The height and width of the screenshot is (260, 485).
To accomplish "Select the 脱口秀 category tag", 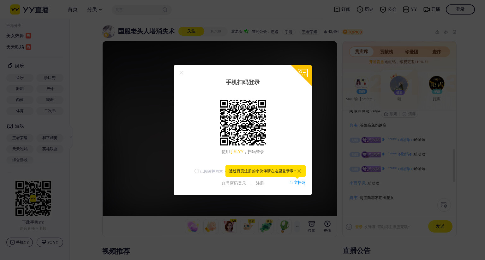I will click(x=50, y=78).
